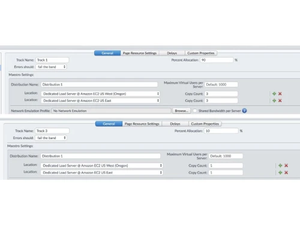Add location after Track 1 US East row
Screen dimensions: 300x225
pyautogui.click(x=274, y=101)
